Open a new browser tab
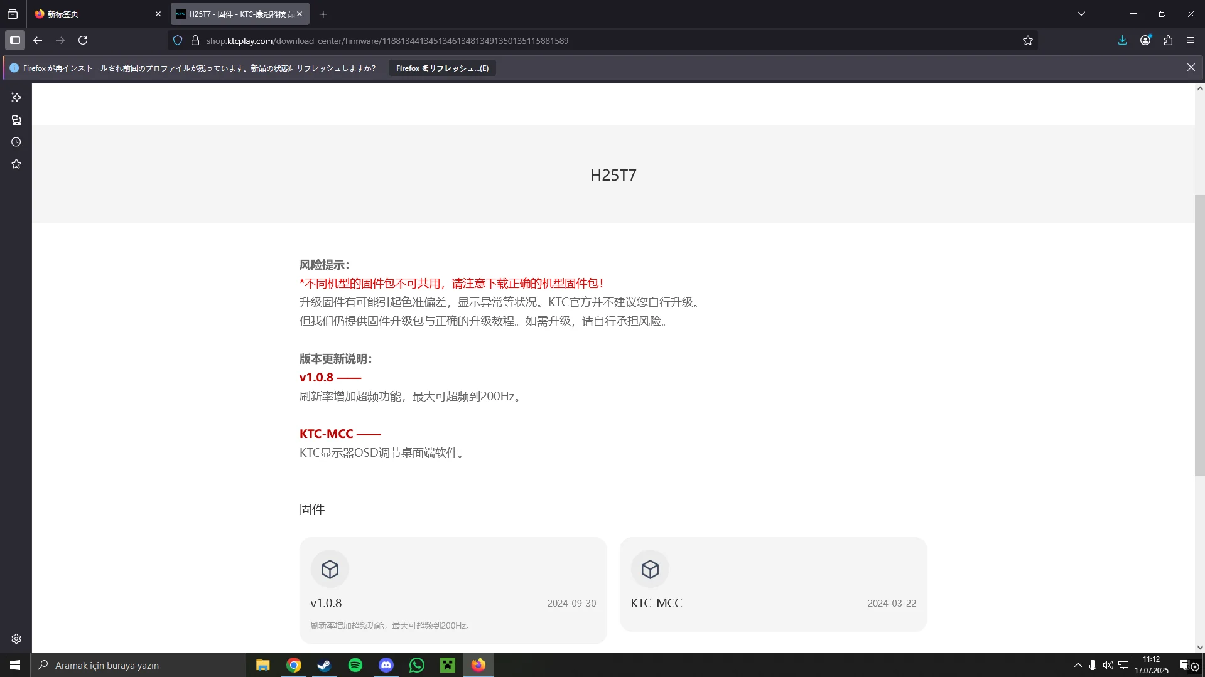 click(x=323, y=14)
